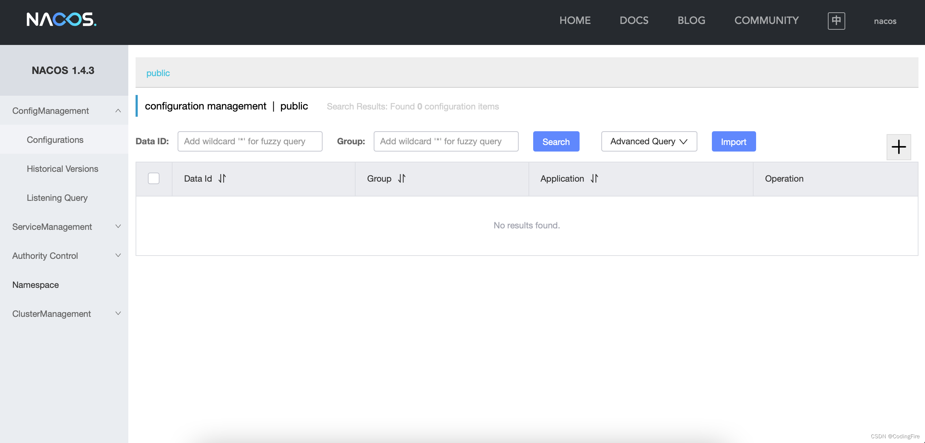Screen dimensions: 925x443
Task: Click the 'No results found.' message
Action: 527,225
